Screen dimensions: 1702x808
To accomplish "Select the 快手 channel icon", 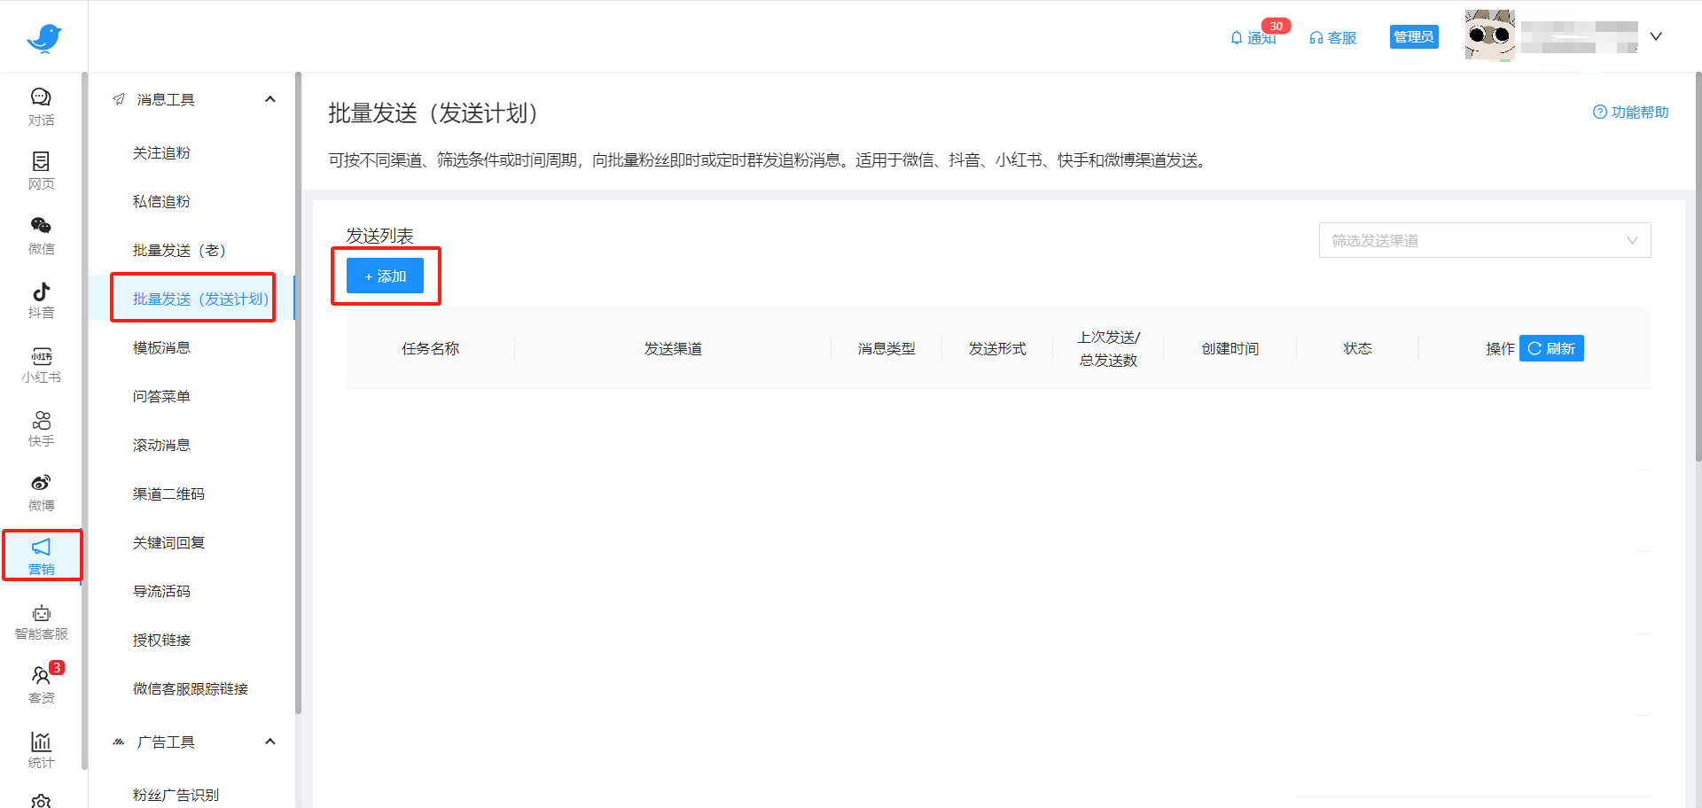I will (41, 428).
